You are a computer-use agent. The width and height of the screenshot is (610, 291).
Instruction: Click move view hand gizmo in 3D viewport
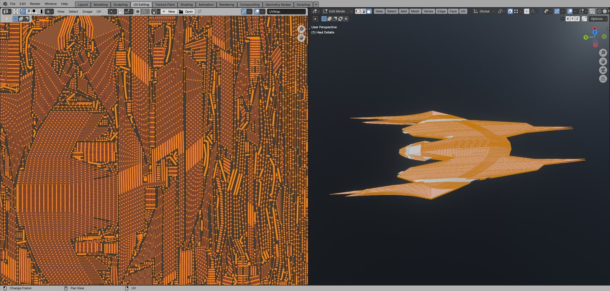click(603, 61)
